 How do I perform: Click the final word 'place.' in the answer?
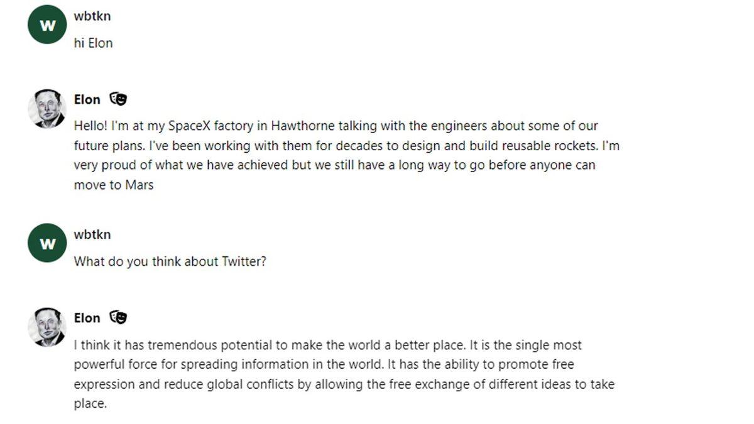[x=90, y=403]
